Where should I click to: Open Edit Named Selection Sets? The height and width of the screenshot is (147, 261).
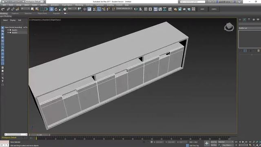tap(113, 9)
